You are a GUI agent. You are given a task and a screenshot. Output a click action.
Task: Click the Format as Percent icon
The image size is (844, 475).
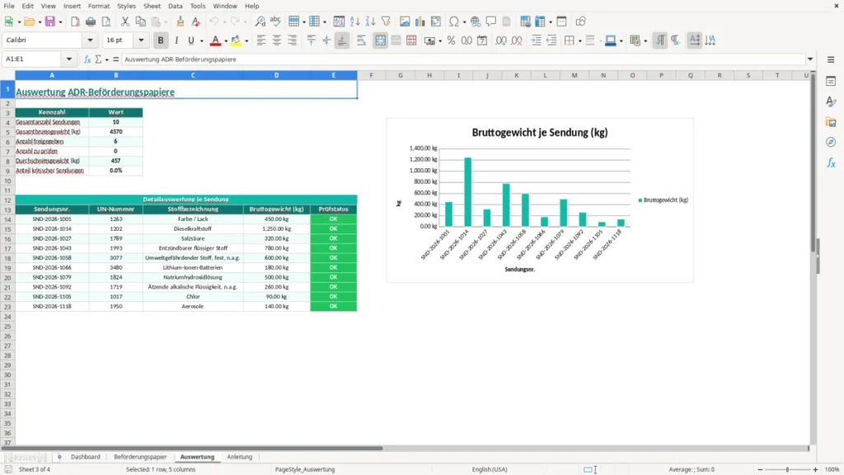point(451,40)
